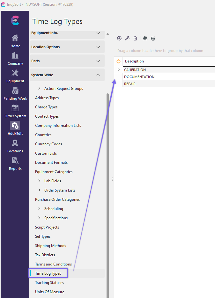Expand the Parts section
Image resolution: width=215 pixels, height=298 pixels.
pos(98,61)
